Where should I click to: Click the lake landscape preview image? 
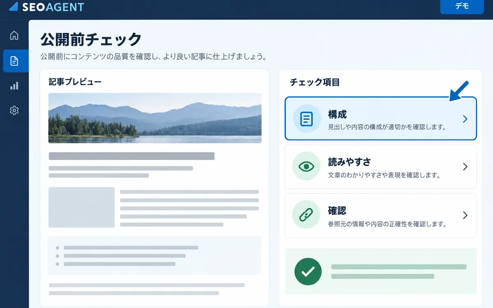tap(155, 118)
